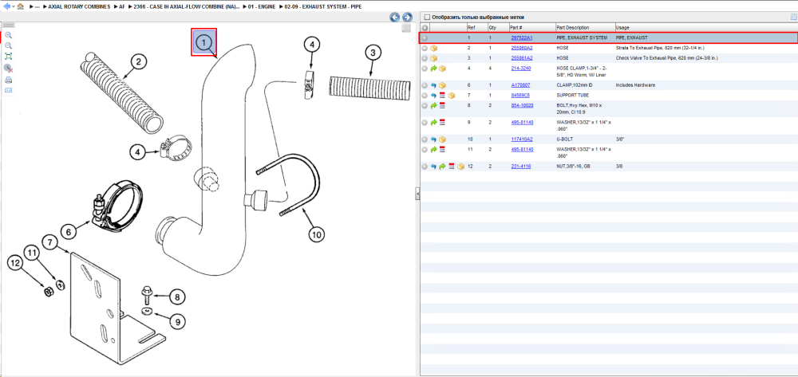Click the green arrow in the ref 9 WASHER row
The height and width of the screenshot is (377, 798).
433,122
